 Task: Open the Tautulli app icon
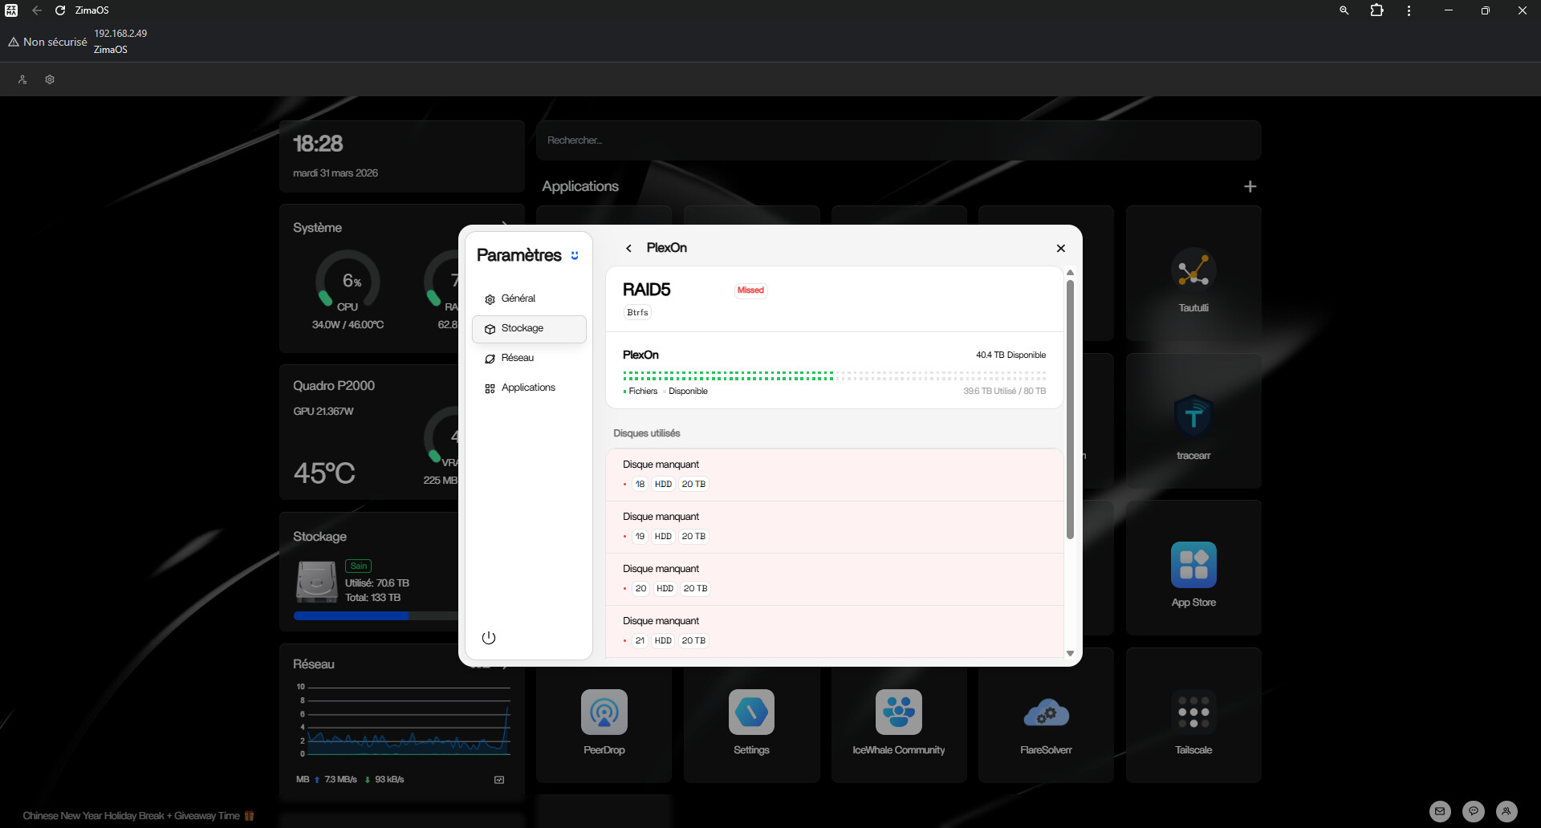coord(1193,270)
